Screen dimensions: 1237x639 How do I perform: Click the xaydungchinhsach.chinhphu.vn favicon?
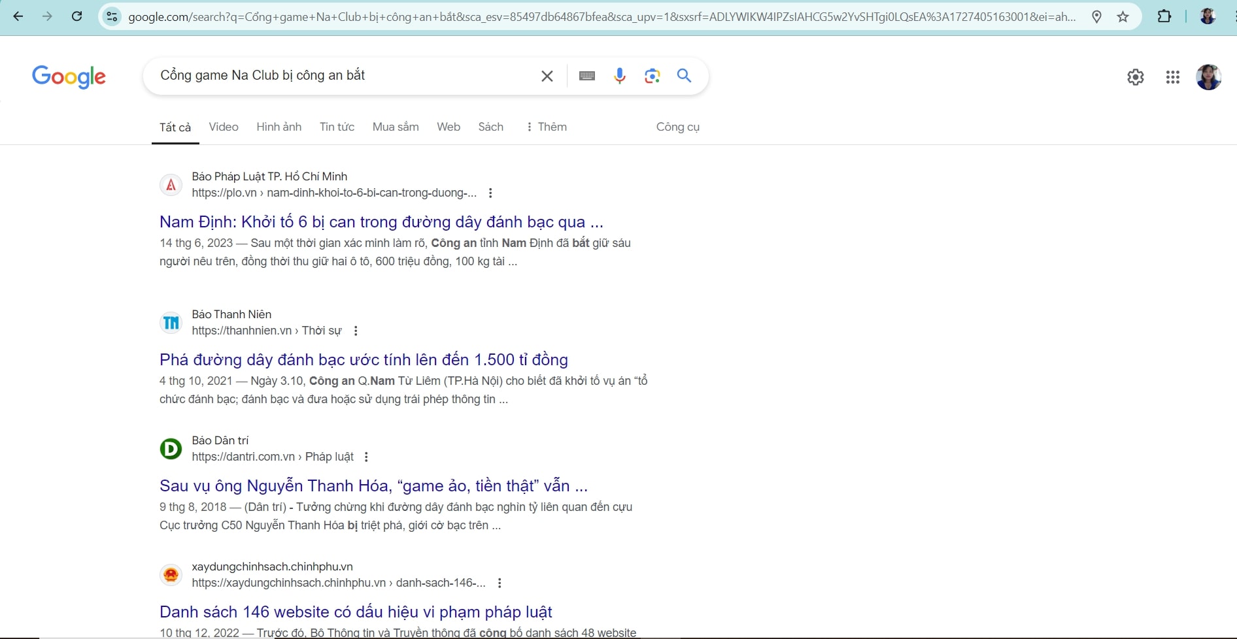(171, 575)
